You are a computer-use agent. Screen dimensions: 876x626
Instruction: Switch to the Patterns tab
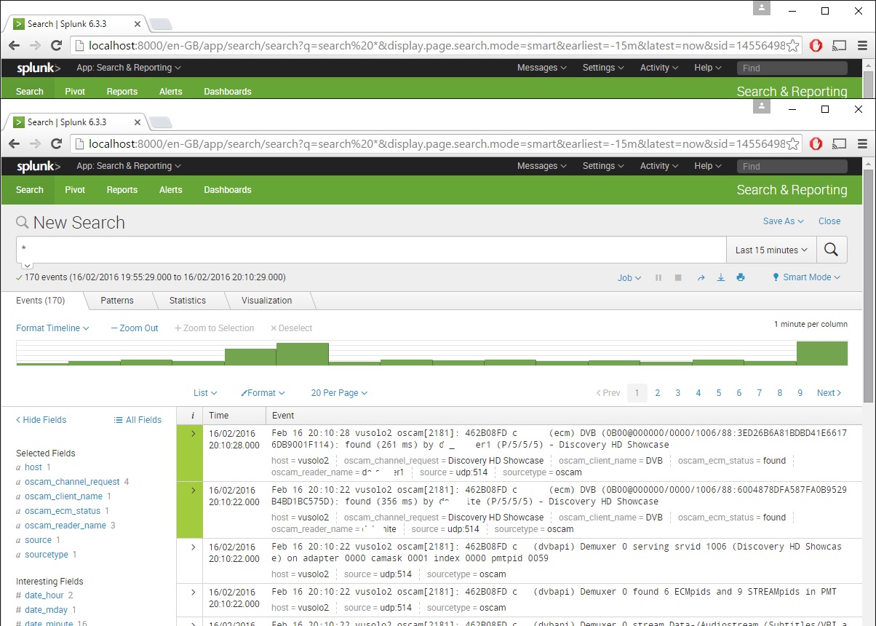pyautogui.click(x=117, y=301)
